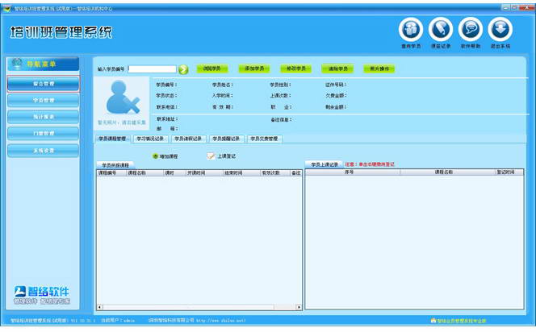The width and height of the screenshot is (536, 332).
Task: Click the 学员所报课程 sub-tab
Action: (115, 165)
